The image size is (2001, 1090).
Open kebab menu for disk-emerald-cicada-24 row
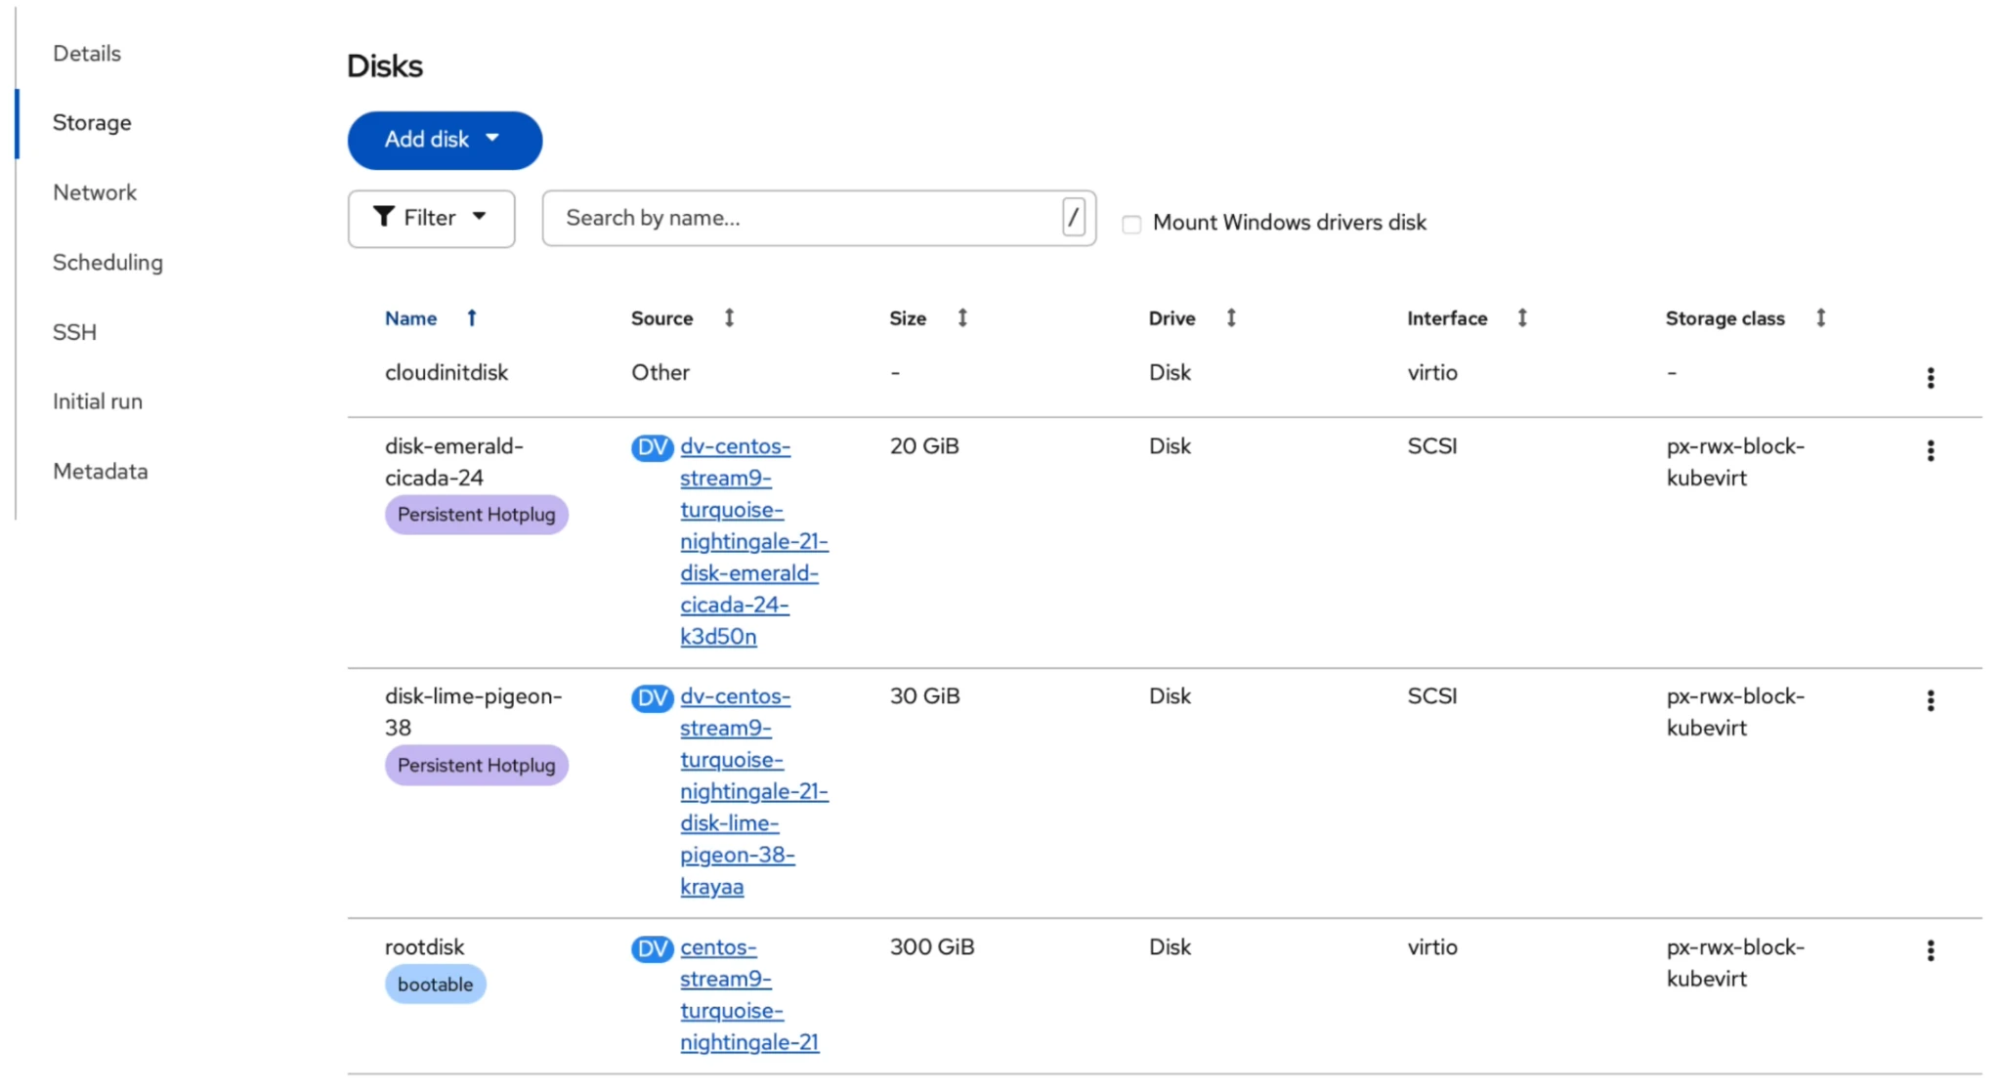coord(1930,450)
